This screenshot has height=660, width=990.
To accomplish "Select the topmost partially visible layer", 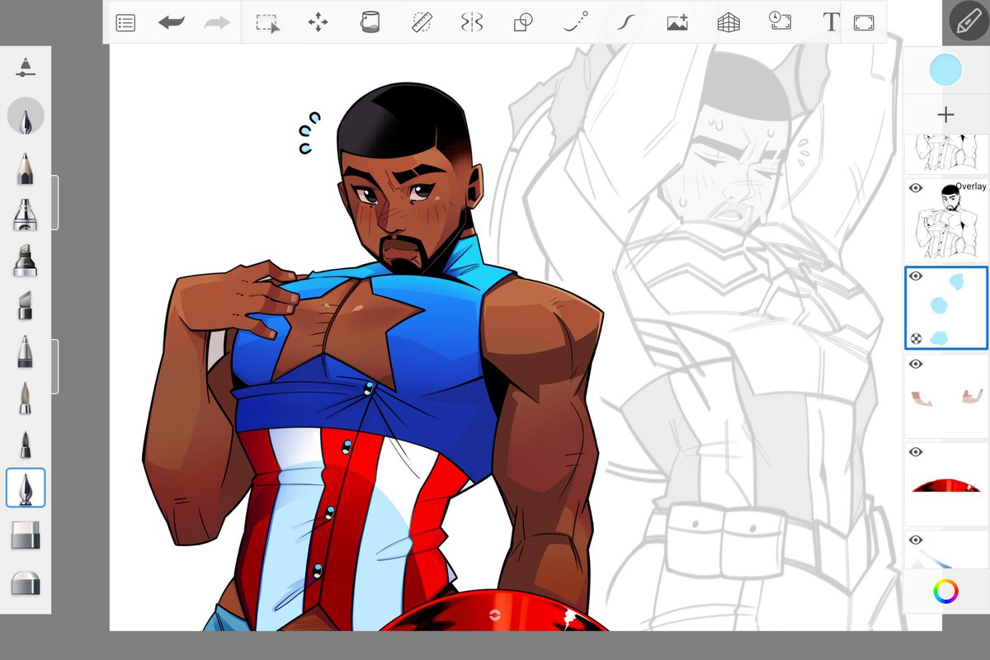I will (x=946, y=154).
